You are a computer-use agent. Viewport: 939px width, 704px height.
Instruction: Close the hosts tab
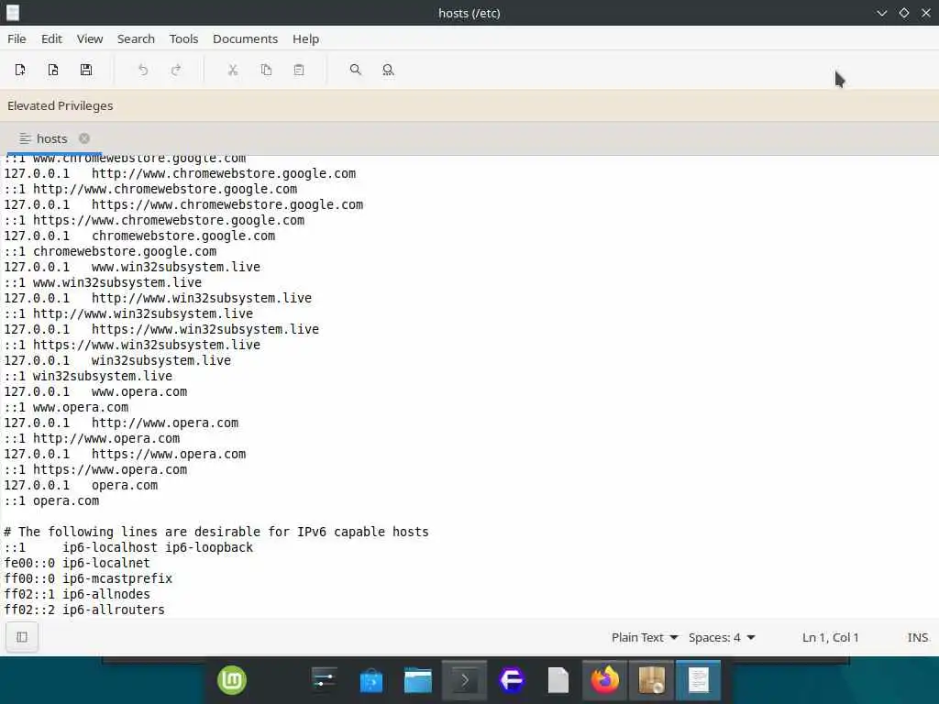[x=84, y=138]
